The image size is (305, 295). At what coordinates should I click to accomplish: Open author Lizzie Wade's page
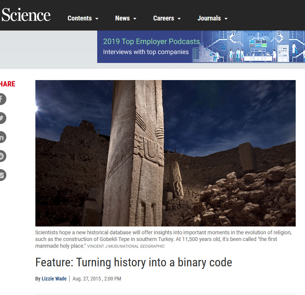coord(54,279)
